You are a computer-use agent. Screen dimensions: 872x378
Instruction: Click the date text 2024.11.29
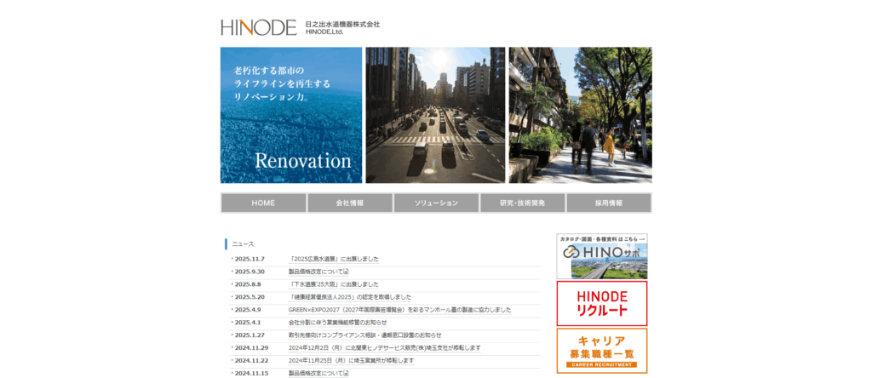click(251, 348)
